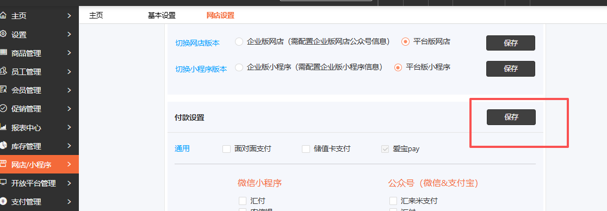The height and width of the screenshot is (211, 607).
Task: Click the 微信小程序 heading
Action: coord(259,183)
